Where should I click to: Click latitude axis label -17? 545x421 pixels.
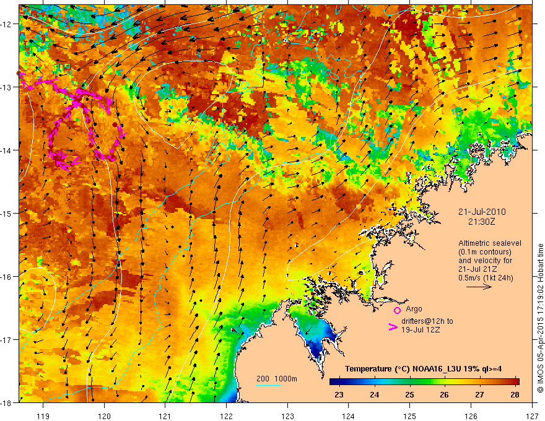(7, 339)
